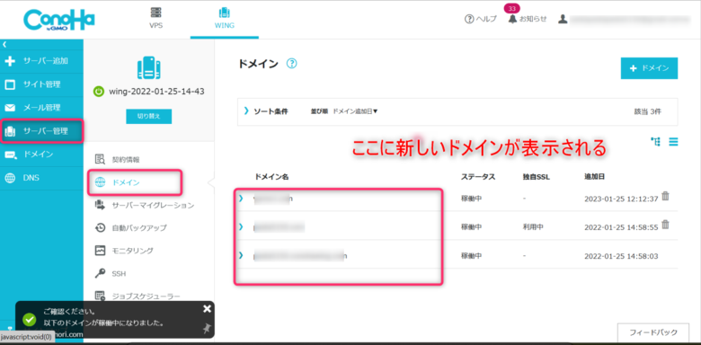Click 追加日 column header
This screenshot has width=701, height=345.
(594, 176)
